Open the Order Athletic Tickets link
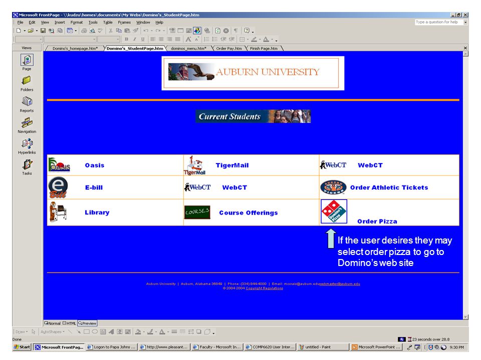This screenshot has height=360, width=481. pyautogui.click(x=389, y=187)
